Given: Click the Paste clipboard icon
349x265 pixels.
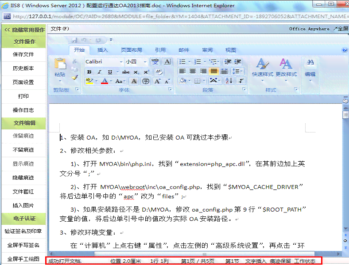Looking at the screenshot, I should point(60,64).
